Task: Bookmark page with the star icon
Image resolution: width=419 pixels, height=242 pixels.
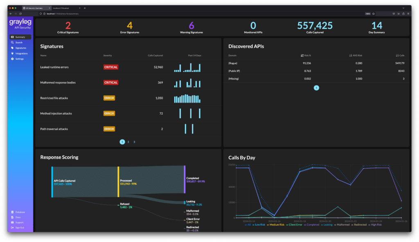Action: coord(374,13)
